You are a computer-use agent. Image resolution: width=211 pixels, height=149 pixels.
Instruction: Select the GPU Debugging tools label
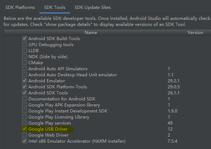(x=51, y=45)
